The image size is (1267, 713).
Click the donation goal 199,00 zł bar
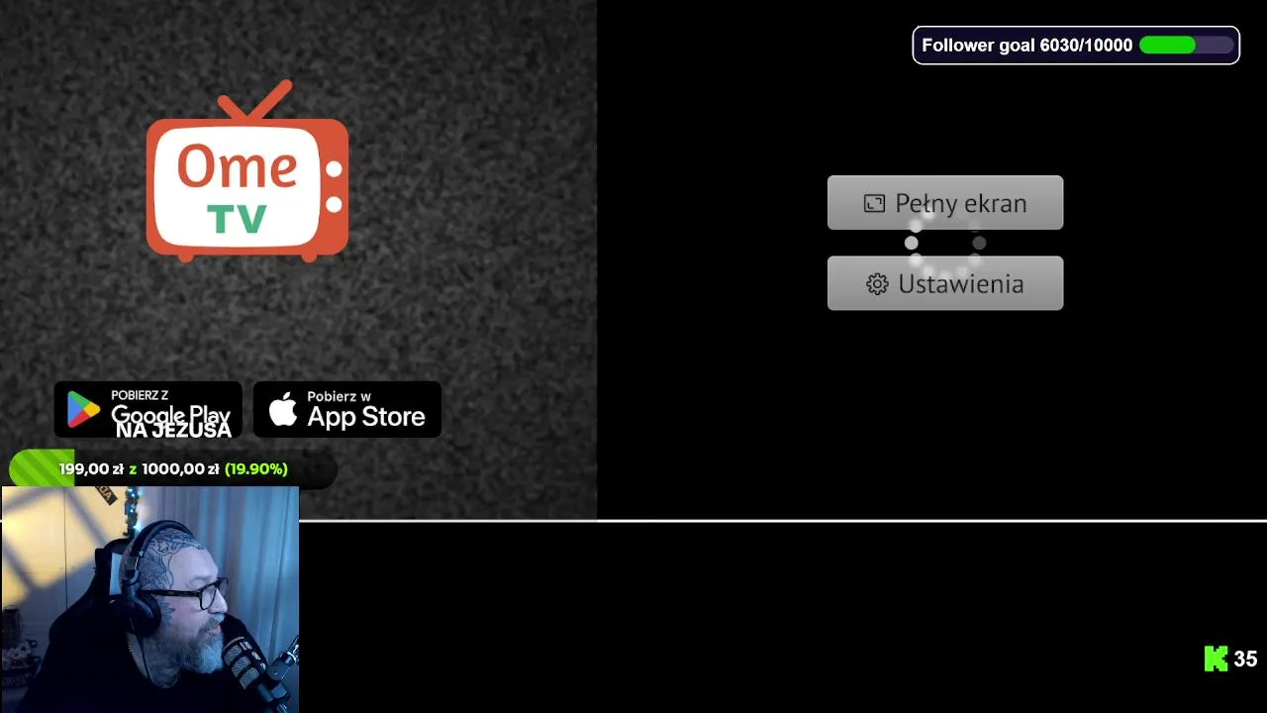[x=172, y=469]
